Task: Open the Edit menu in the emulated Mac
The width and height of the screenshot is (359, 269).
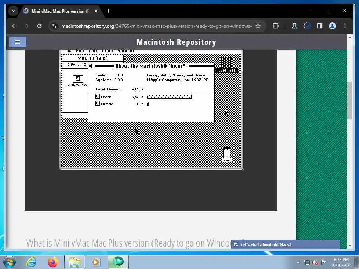Action: pos(93,51)
